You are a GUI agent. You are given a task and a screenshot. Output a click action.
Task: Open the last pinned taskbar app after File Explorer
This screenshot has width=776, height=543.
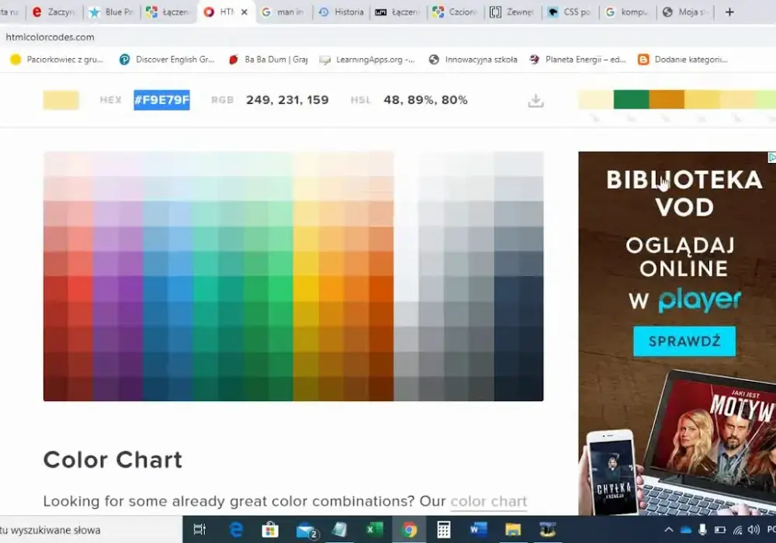tap(547, 530)
